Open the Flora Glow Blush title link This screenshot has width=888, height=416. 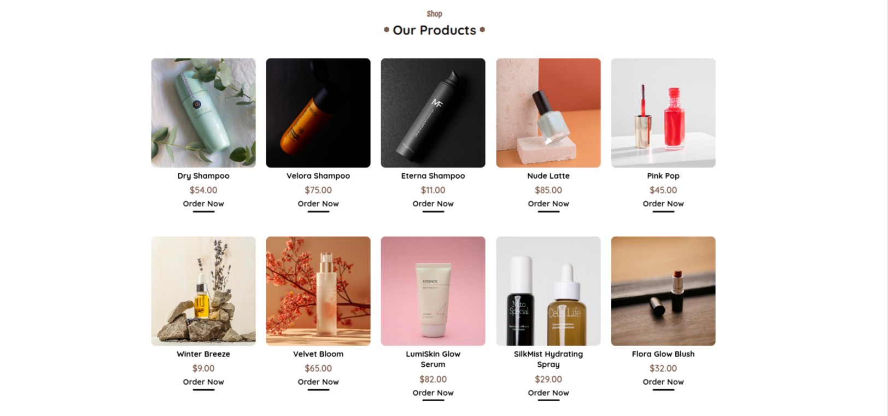point(663,354)
